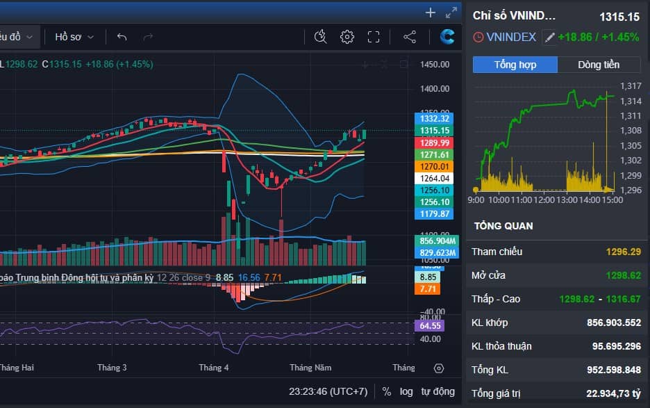Toggle tự động auto scale

[437, 391]
